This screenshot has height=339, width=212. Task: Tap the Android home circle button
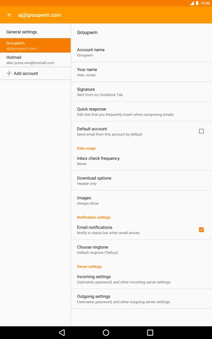[106, 333]
